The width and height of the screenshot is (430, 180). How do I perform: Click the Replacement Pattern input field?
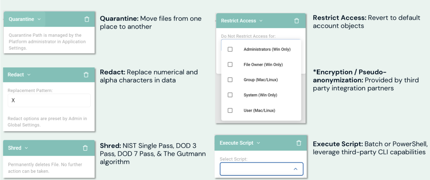pyautogui.click(x=49, y=100)
